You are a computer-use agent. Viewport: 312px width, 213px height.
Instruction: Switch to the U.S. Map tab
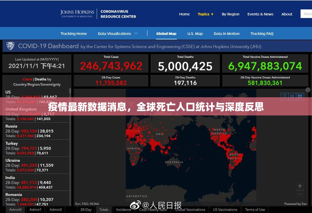pos(195,33)
